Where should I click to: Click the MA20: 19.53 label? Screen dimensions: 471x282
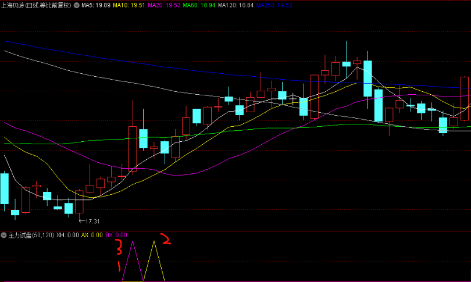click(165, 5)
